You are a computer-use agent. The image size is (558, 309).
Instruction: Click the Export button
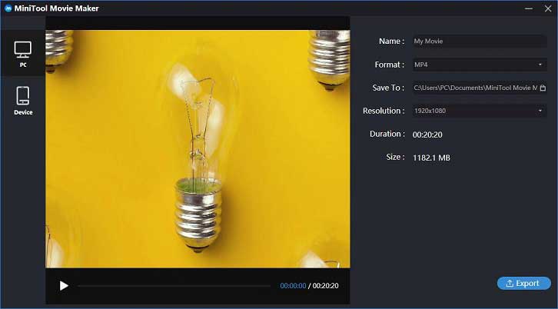click(524, 284)
